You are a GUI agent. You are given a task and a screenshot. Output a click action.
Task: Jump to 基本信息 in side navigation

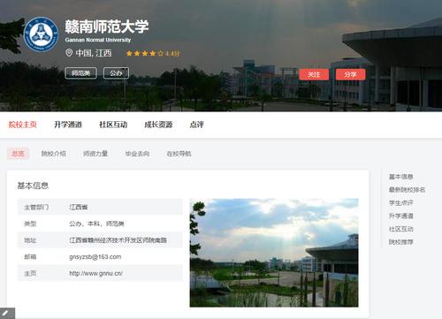pos(400,177)
